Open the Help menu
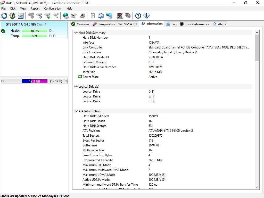The height and width of the screenshot is (198, 264). click(70, 9)
